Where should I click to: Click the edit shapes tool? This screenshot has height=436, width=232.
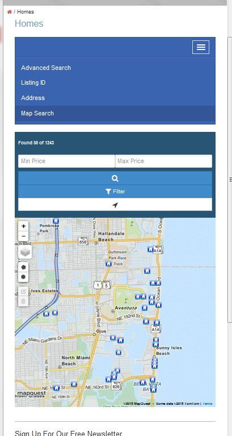[x=23, y=292]
